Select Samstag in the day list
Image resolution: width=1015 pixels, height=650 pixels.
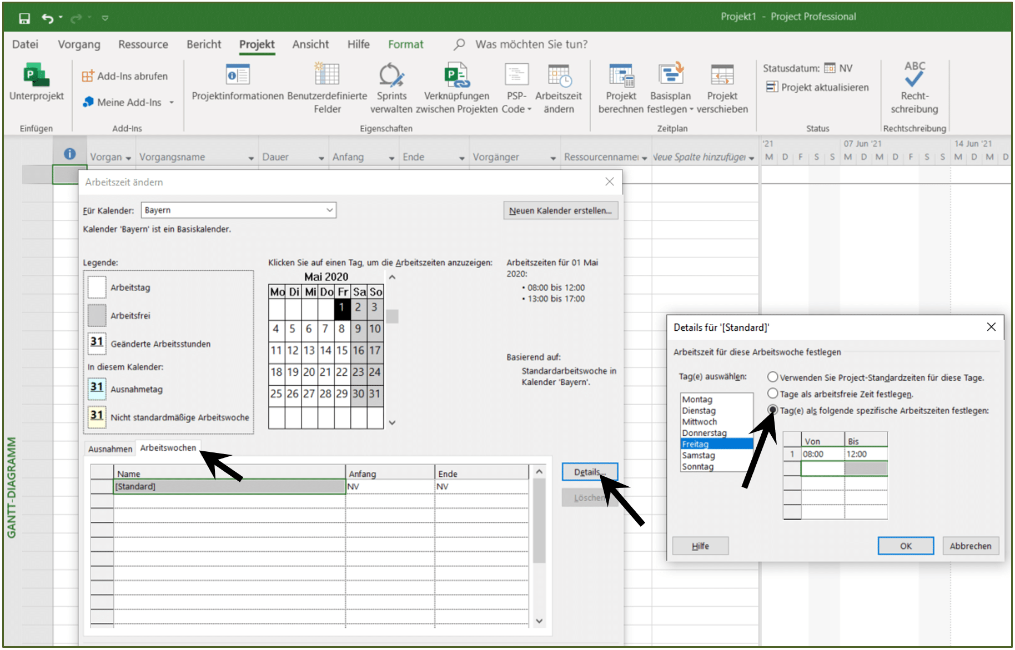(x=698, y=455)
